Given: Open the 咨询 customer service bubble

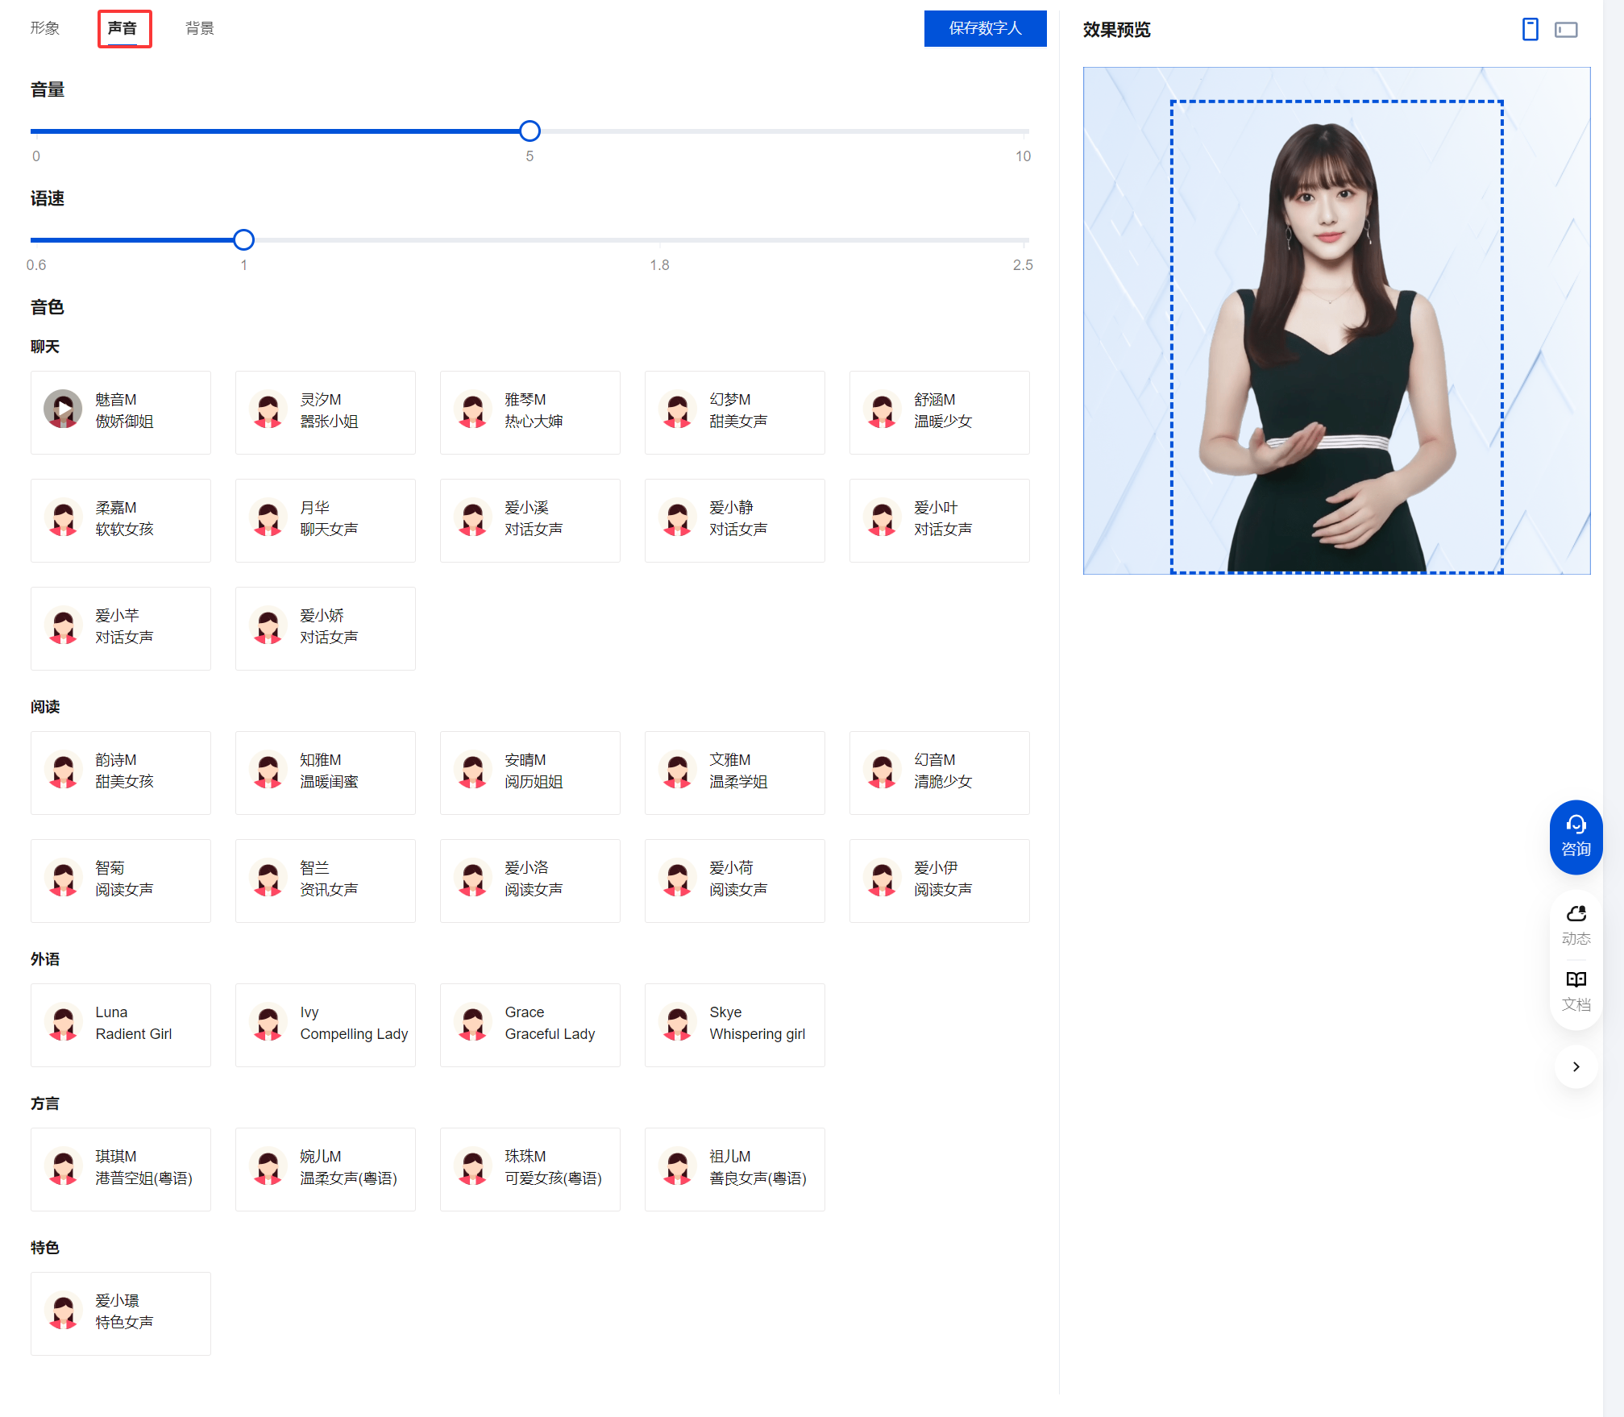Looking at the screenshot, I should (x=1575, y=837).
